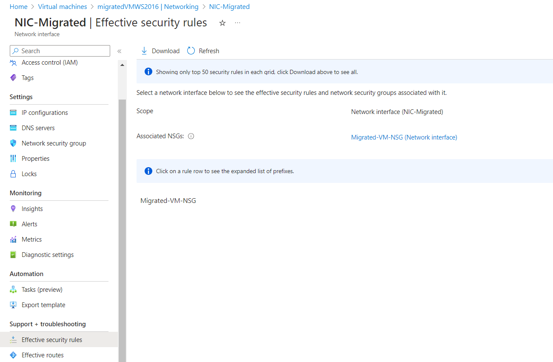553x362 pixels.
Task: Click the sidebar scroll up arrow
Action: (x=123, y=65)
